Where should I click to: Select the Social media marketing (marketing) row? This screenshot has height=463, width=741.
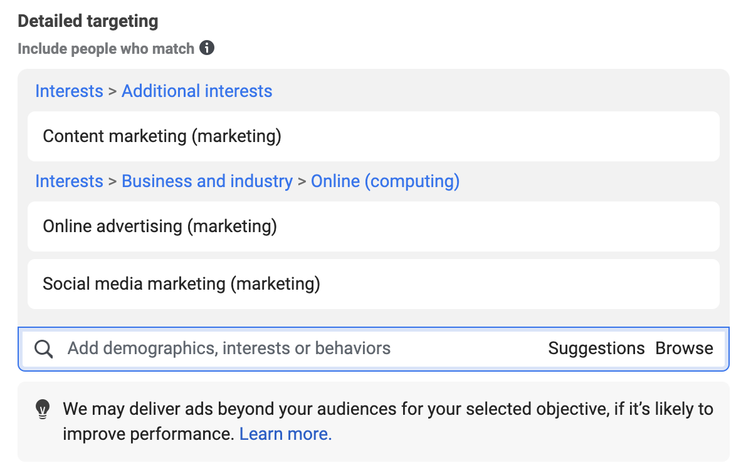tap(374, 284)
